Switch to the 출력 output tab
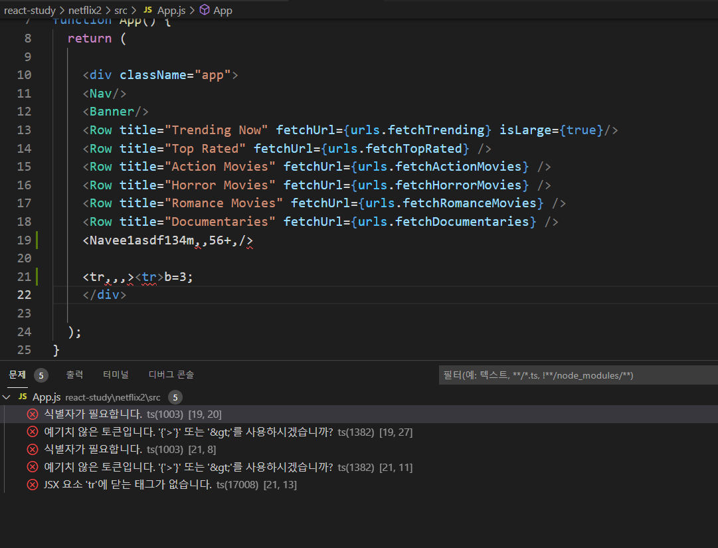 click(x=74, y=375)
